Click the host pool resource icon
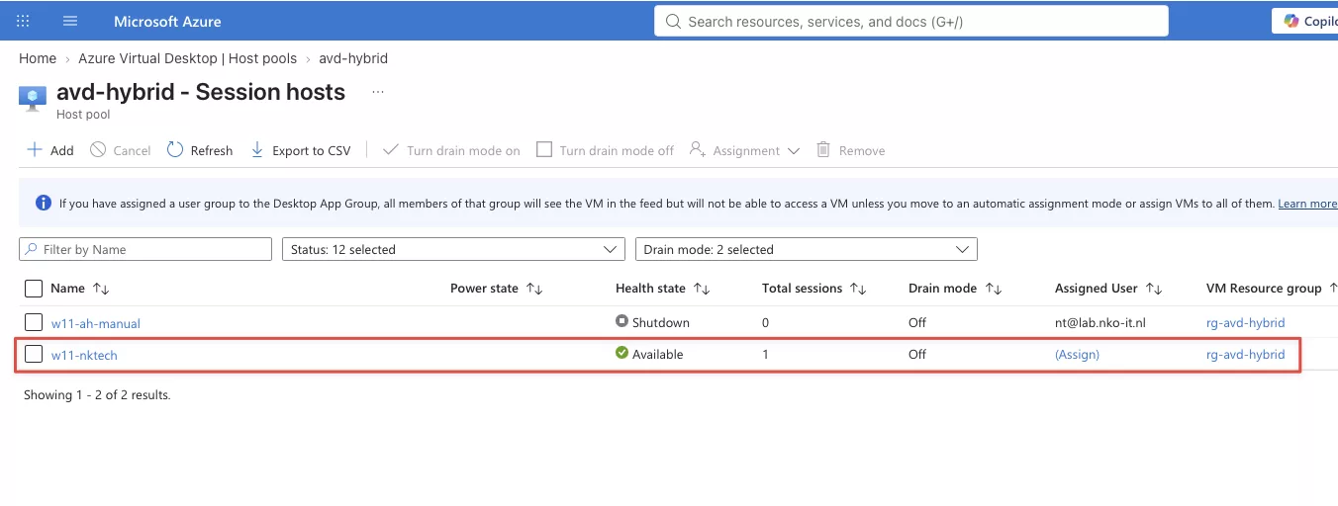Viewport: 1338px width, 506px height. pyautogui.click(x=34, y=97)
